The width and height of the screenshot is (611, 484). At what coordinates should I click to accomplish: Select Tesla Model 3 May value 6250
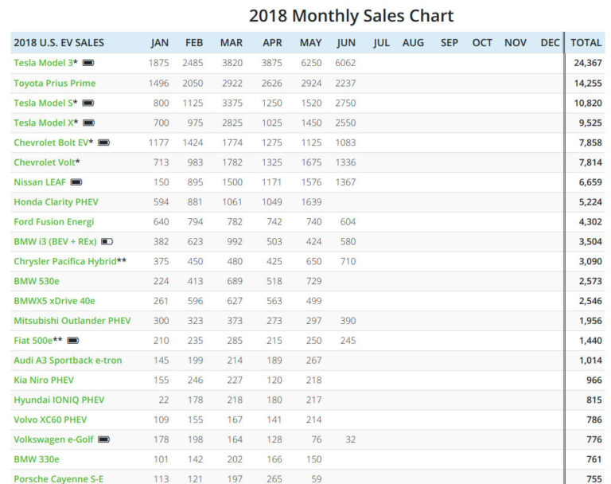[x=311, y=63]
